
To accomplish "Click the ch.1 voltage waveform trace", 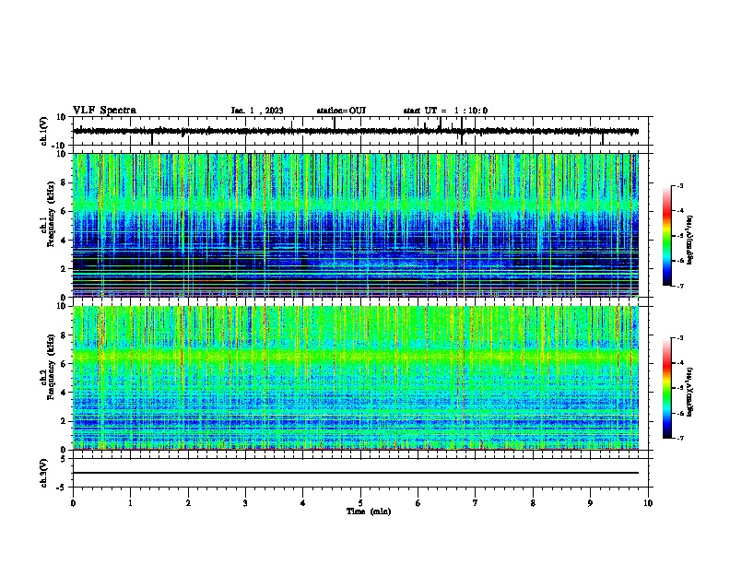I will [356, 131].
